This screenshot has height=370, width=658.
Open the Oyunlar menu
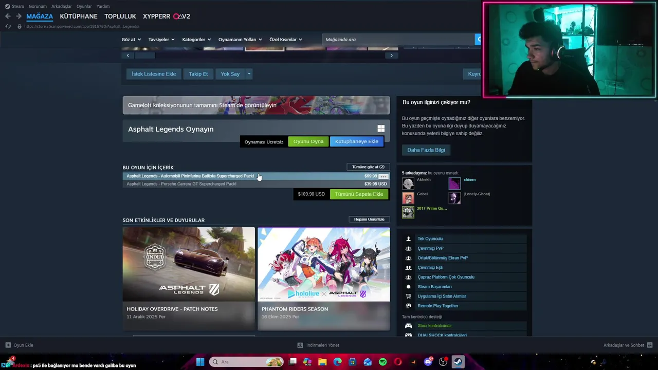84,6
